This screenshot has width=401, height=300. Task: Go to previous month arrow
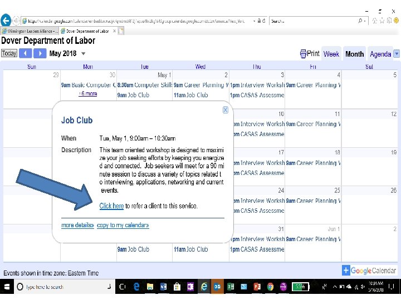pyautogui.click(x=25, y=53)
